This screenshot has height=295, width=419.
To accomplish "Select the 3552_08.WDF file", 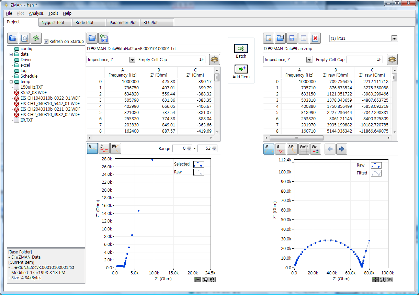I will point(33,93).
